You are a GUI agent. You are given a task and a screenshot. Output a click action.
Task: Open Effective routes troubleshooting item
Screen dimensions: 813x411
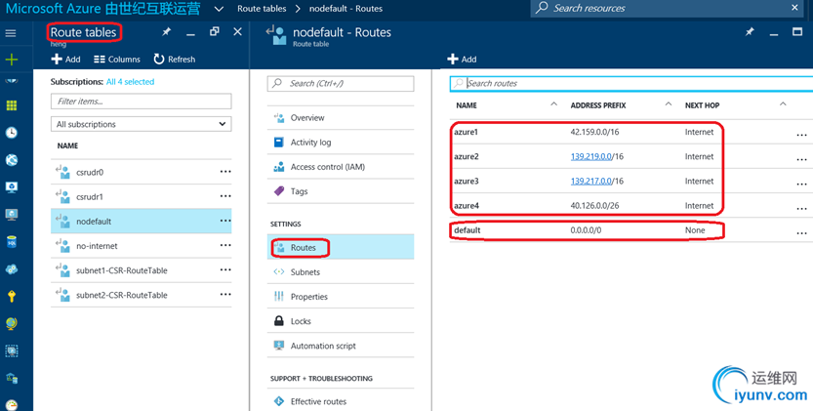point(341,401)
